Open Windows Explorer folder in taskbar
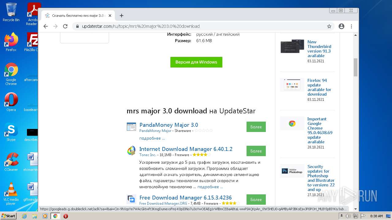This screenshot has height=220, width=392. [35, 216]
